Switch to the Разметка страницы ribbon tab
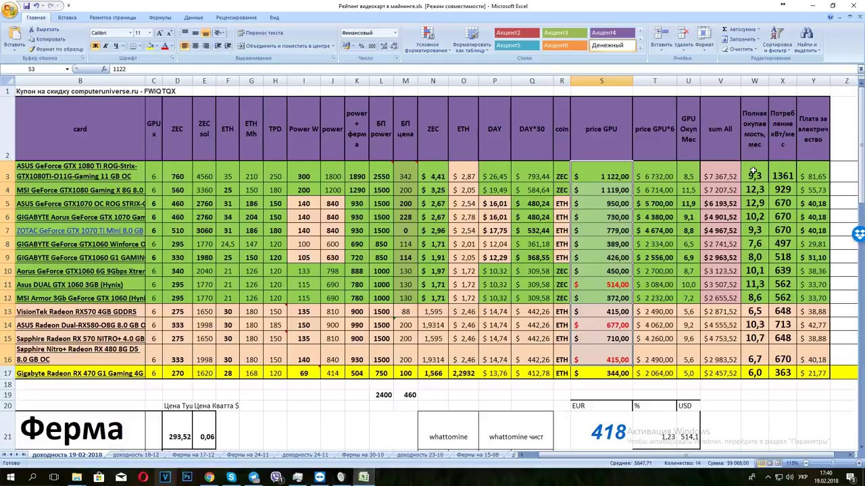 (112, 18)
